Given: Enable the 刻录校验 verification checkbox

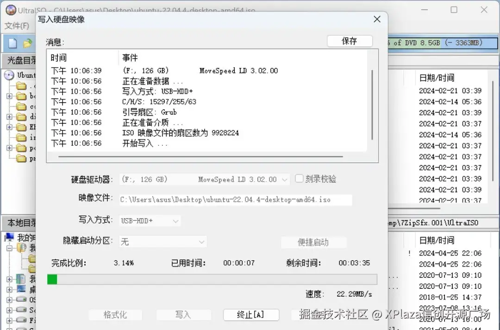Looking at the screenshot, I should pyautogui.click(x=299, y=179).
